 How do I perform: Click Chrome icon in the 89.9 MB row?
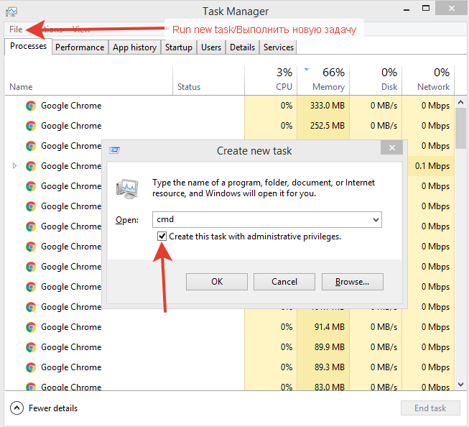tap(31, 347)
